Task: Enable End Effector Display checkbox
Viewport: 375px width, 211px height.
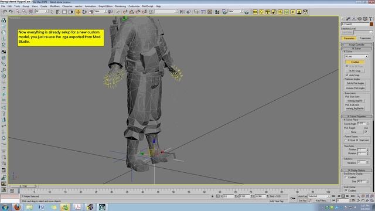Action: 346,177
